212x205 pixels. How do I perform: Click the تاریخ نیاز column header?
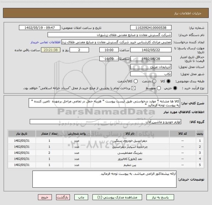point(22,134)
